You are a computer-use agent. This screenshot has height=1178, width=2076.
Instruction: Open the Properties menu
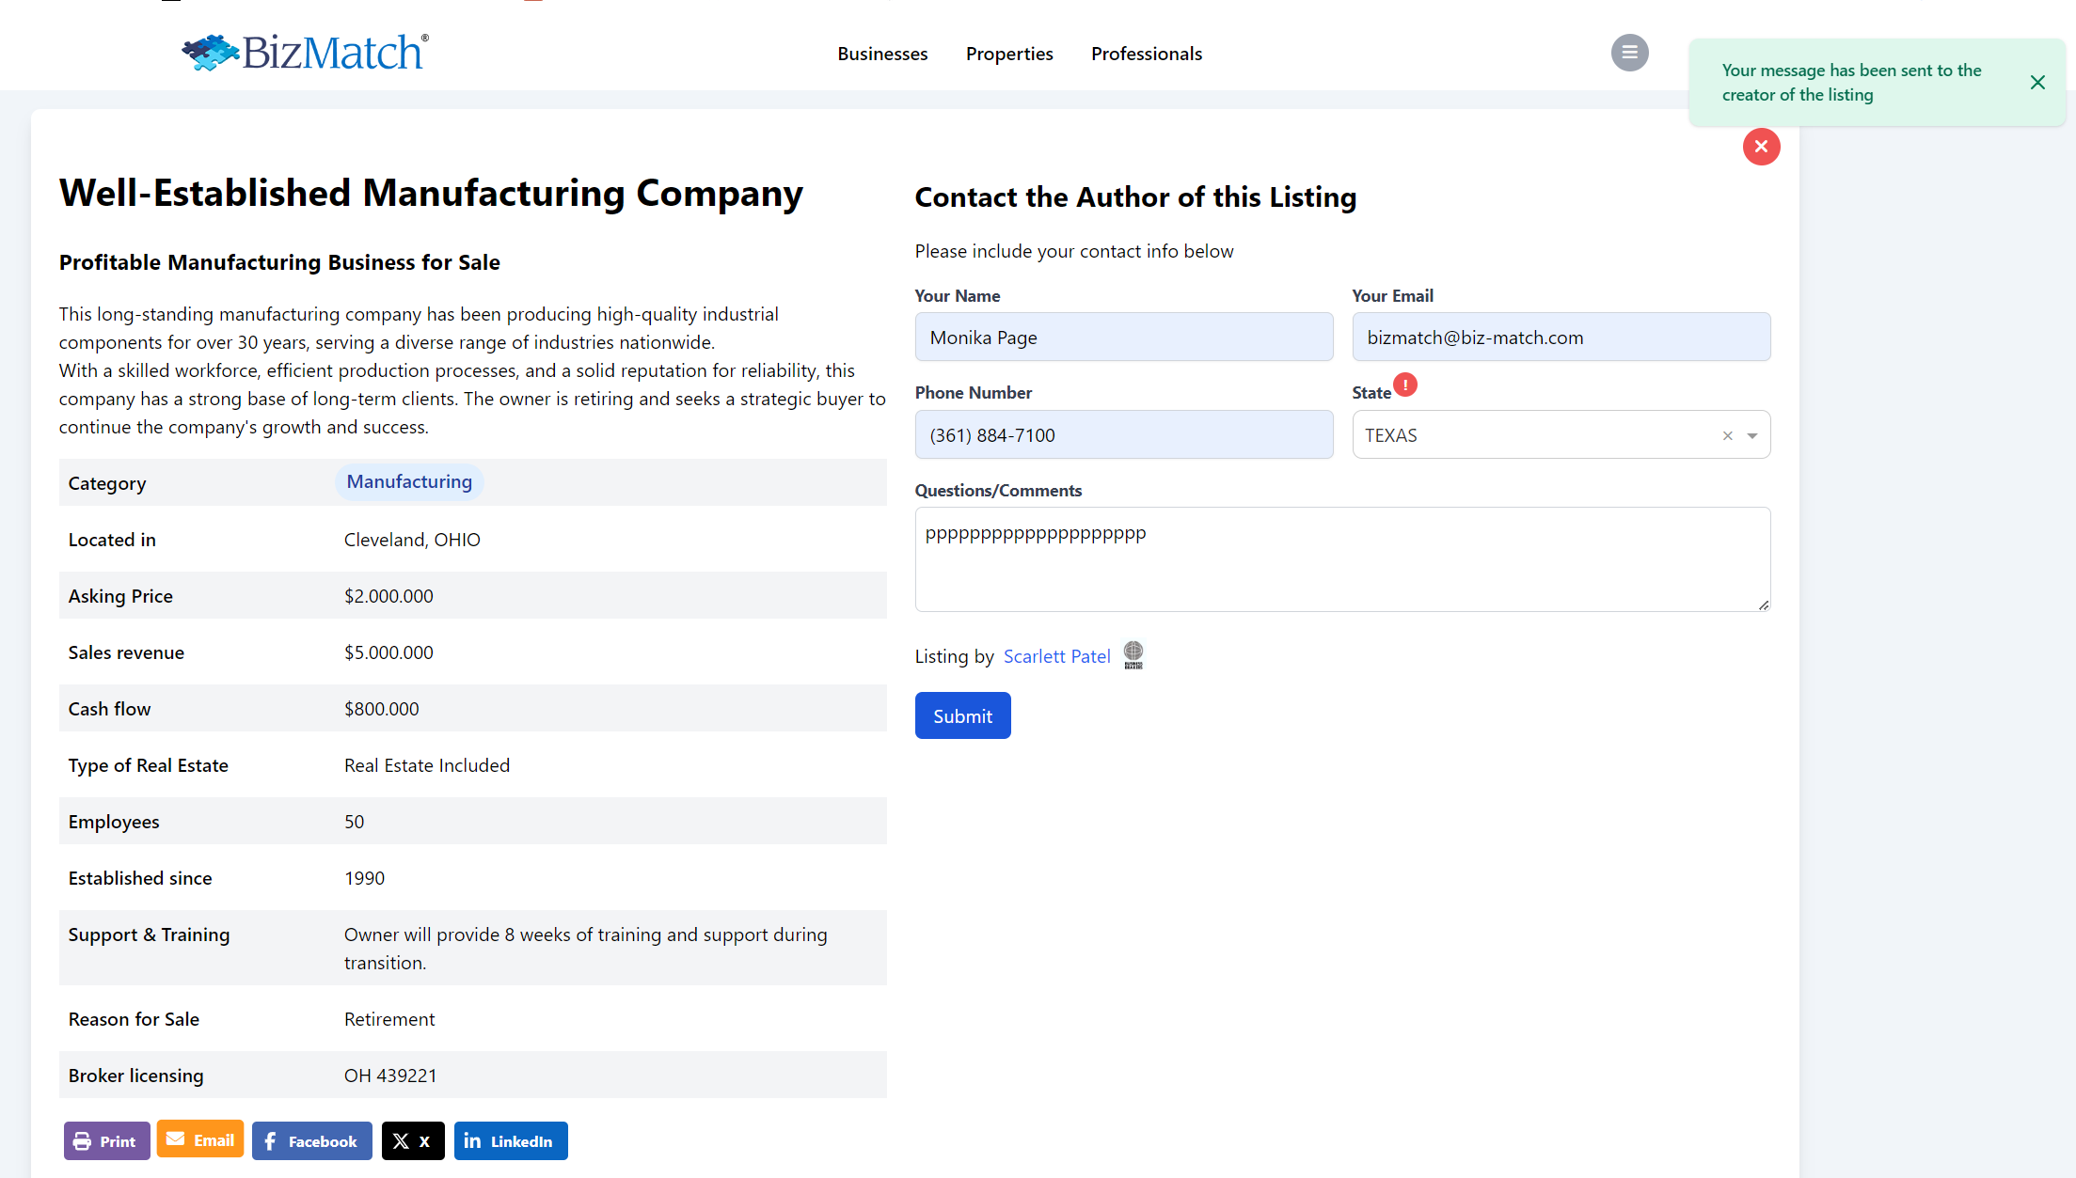tap(1009, 54)
